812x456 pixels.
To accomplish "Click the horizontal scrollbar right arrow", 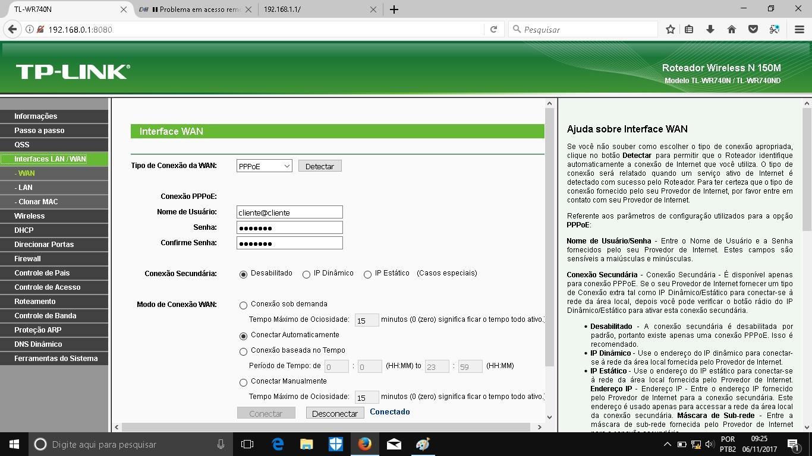I will (540, 427).
